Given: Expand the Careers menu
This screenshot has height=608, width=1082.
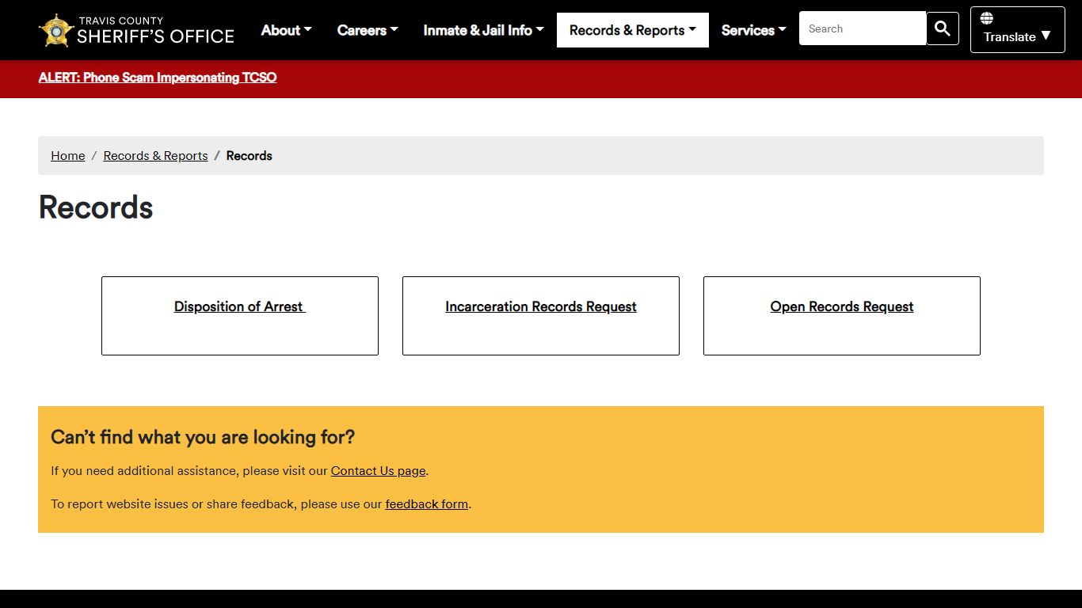Looking at the screenshot, I should coord(368,30).
